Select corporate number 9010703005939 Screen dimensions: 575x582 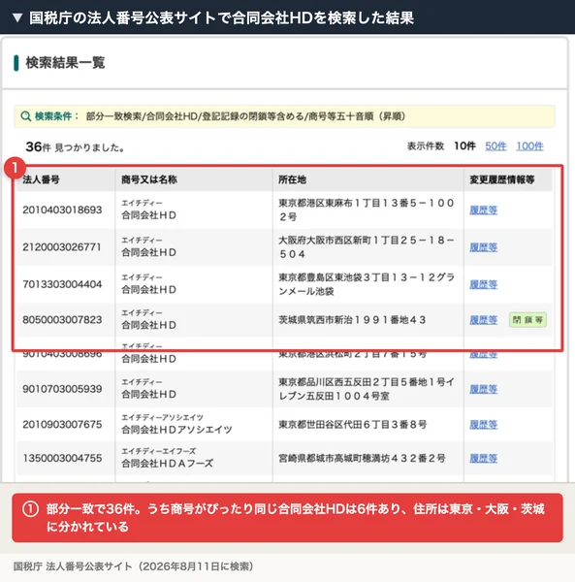[x=62, y=389]
